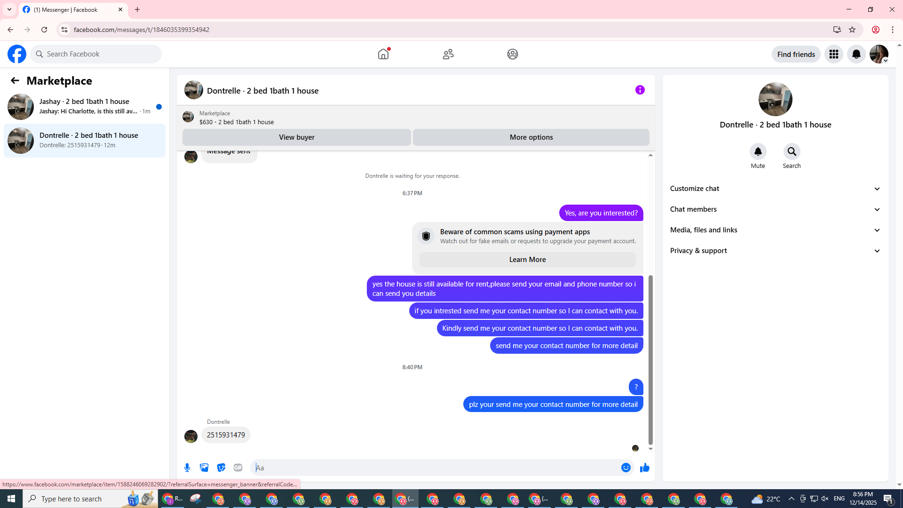Open the sticker picker icon
Image resolution: width=903 pixels, height=508 pixels.
pyautogui.click(x=221, y=468)
